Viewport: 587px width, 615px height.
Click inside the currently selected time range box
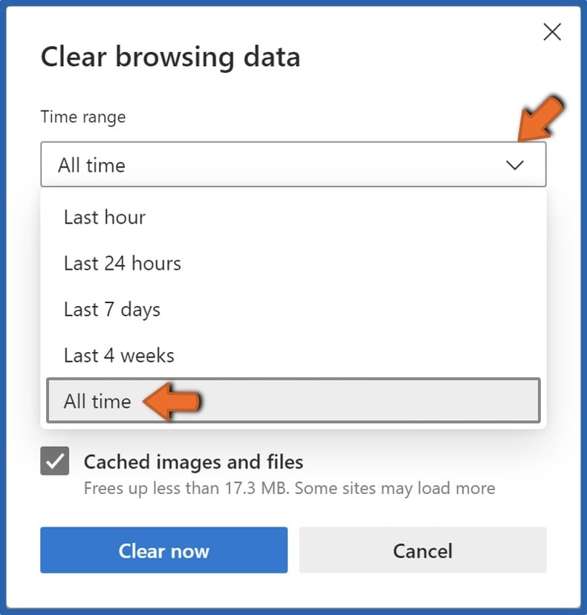coord(223,165)
